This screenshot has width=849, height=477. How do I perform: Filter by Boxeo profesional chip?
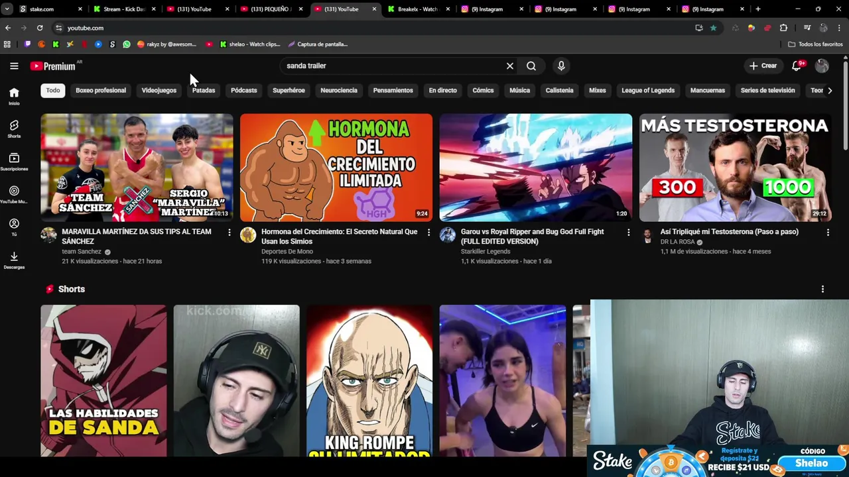coord(101,90)
